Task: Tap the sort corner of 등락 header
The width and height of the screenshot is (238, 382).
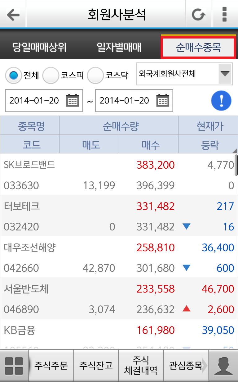Action: click(x=235, y=151)
